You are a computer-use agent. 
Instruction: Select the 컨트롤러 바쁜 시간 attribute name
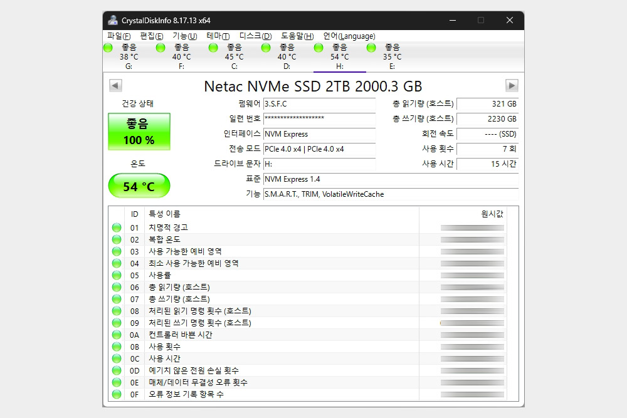[x=181, y=335]
